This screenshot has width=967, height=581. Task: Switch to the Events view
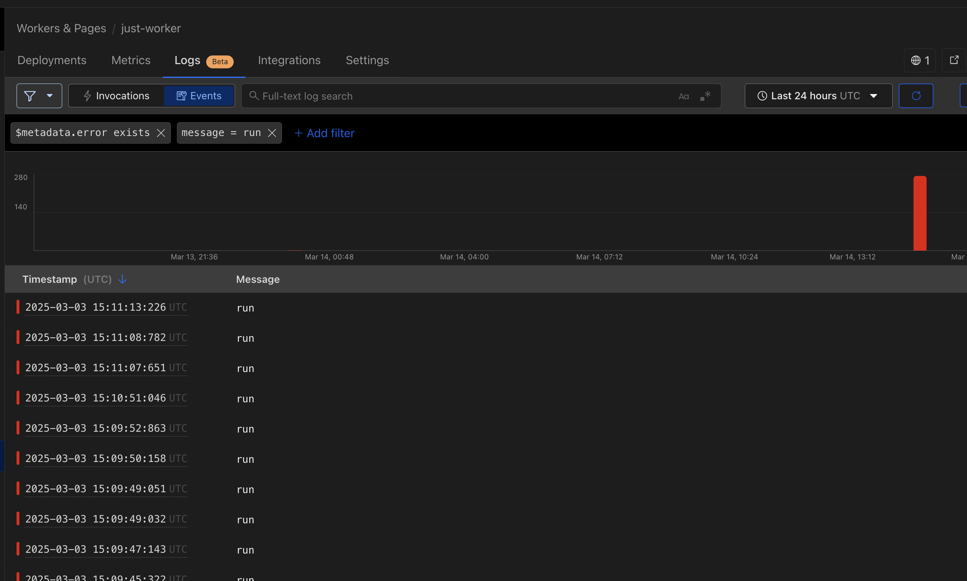click(x=199, y=96)
